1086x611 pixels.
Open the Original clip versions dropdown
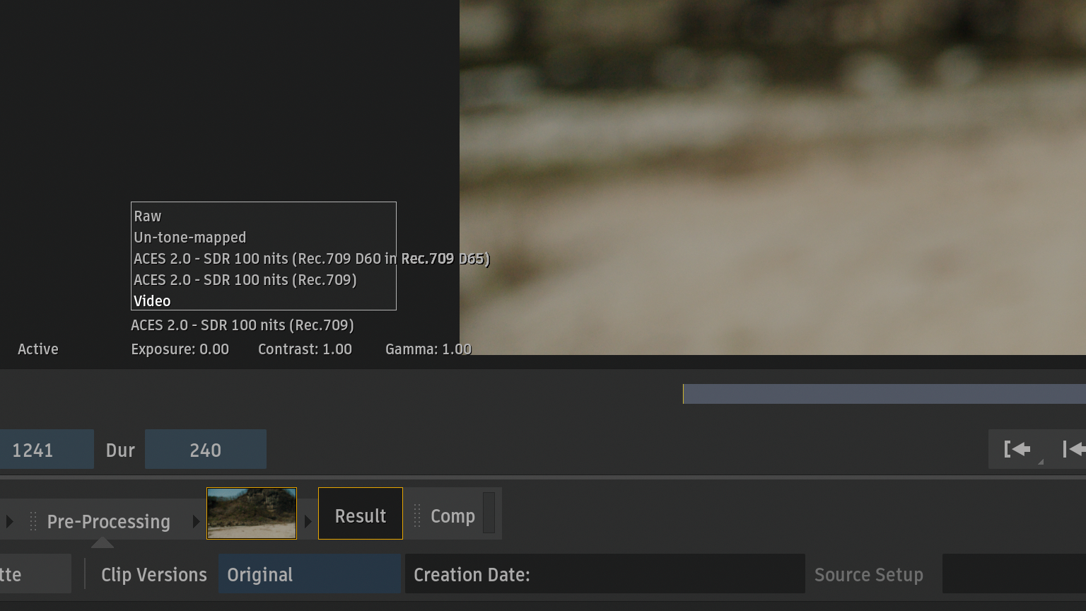tap(310, 574)
